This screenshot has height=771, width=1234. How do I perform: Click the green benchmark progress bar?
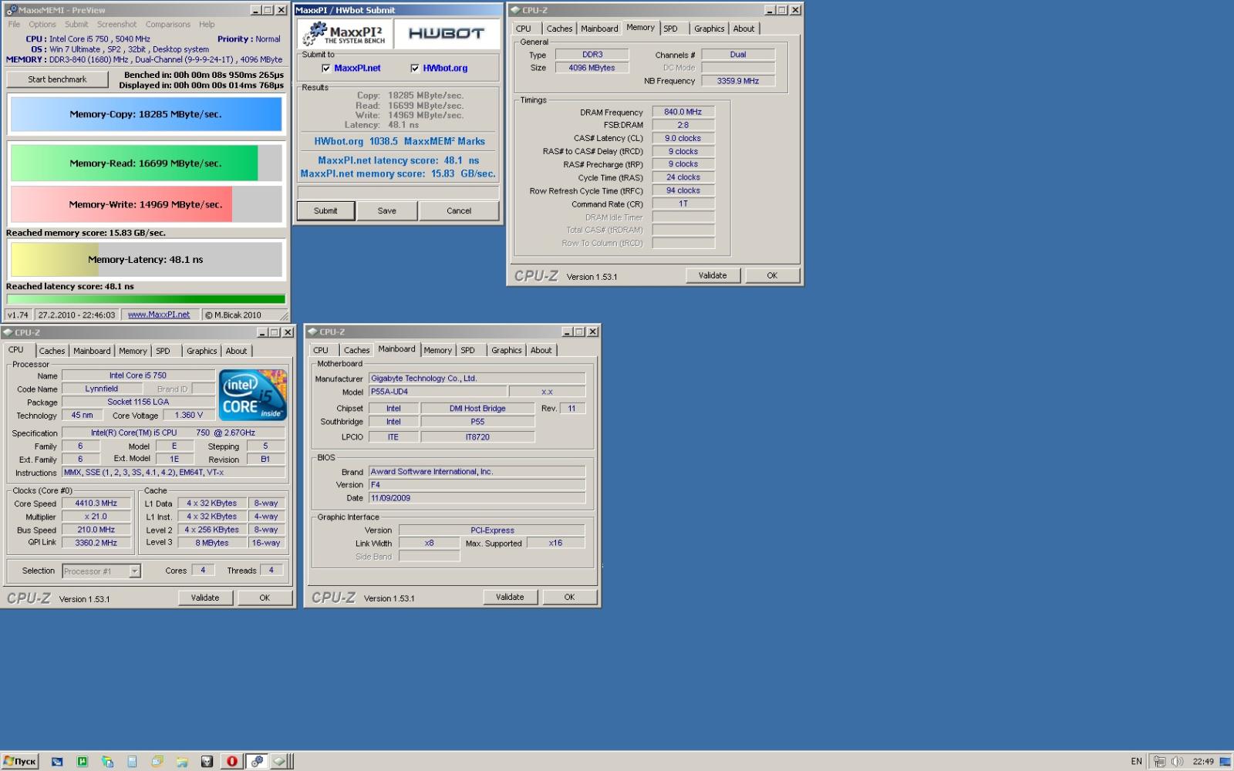tap(146, 299)
